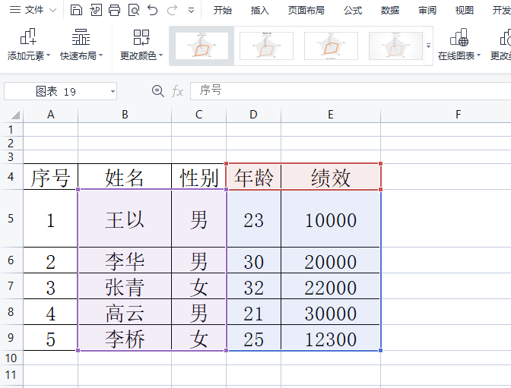The image size is (511, 388).
Task: Select column C header
Action: pos(198,115)
